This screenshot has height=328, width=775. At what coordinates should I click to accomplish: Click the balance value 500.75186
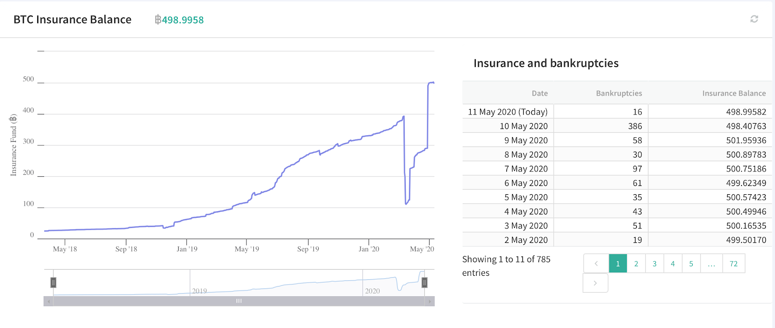[x=746, y=169]
